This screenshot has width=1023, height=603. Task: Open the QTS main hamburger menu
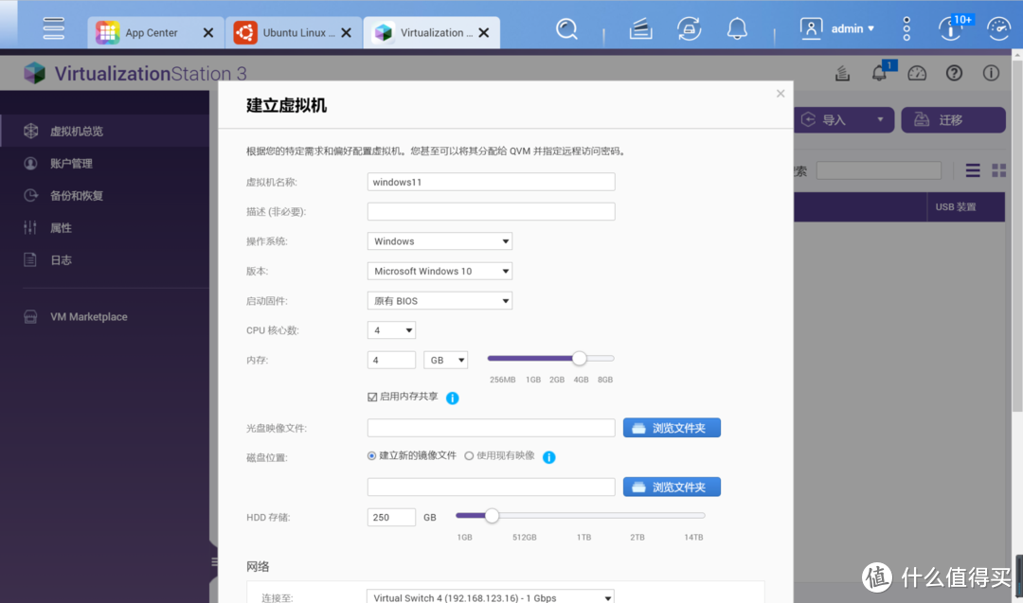(53, 28)
